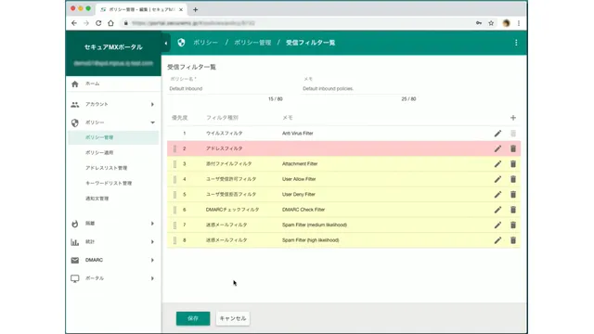This screenshot has width=594, height=334.
Task: Collapse the sidebar with the arrow
Action: [166, 43]
